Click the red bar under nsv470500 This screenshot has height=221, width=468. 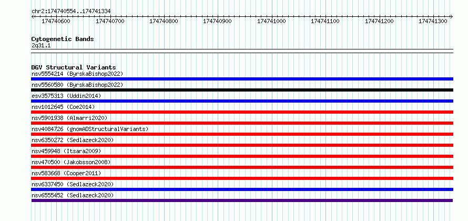[242, 167]
